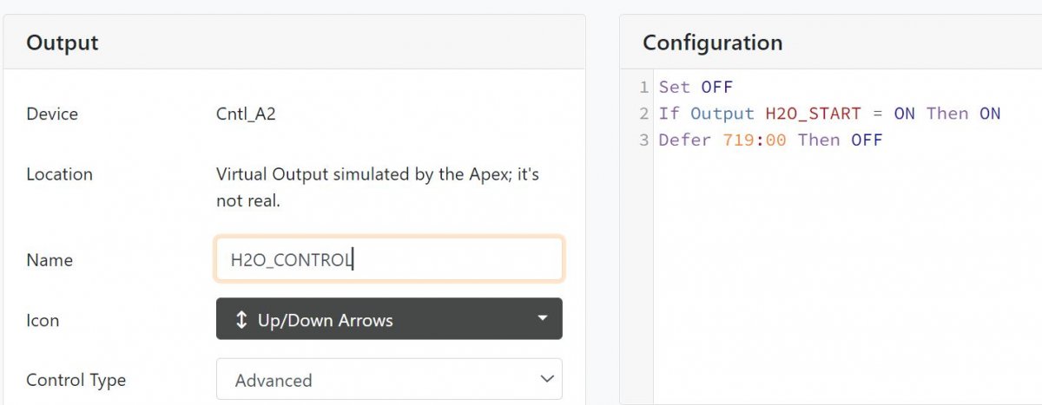Screen dimensions: 1042x405
Task: Click the H2O_START text in line 2
Action: click(813, 114)
